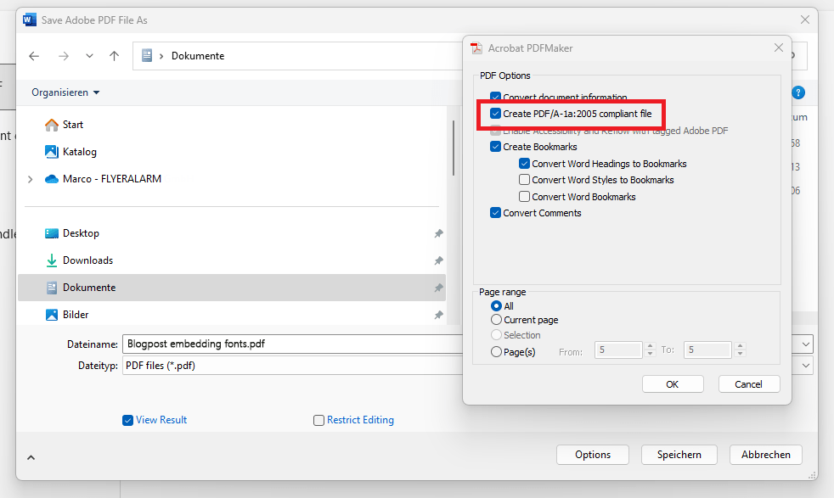Select the Bilder quick access folder

[76, 314]
